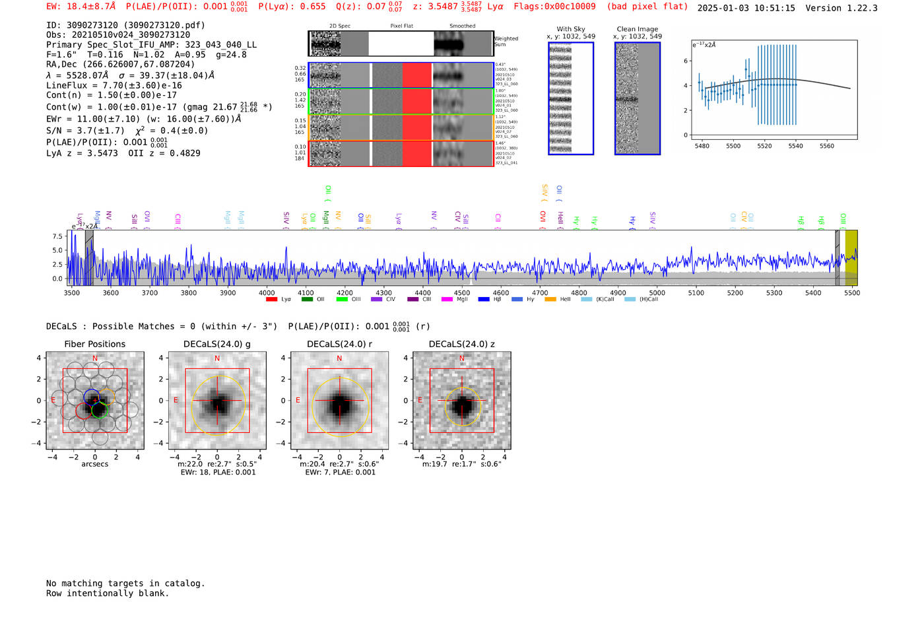Click the dark green OII legend swatch

(x=307, y=300)
